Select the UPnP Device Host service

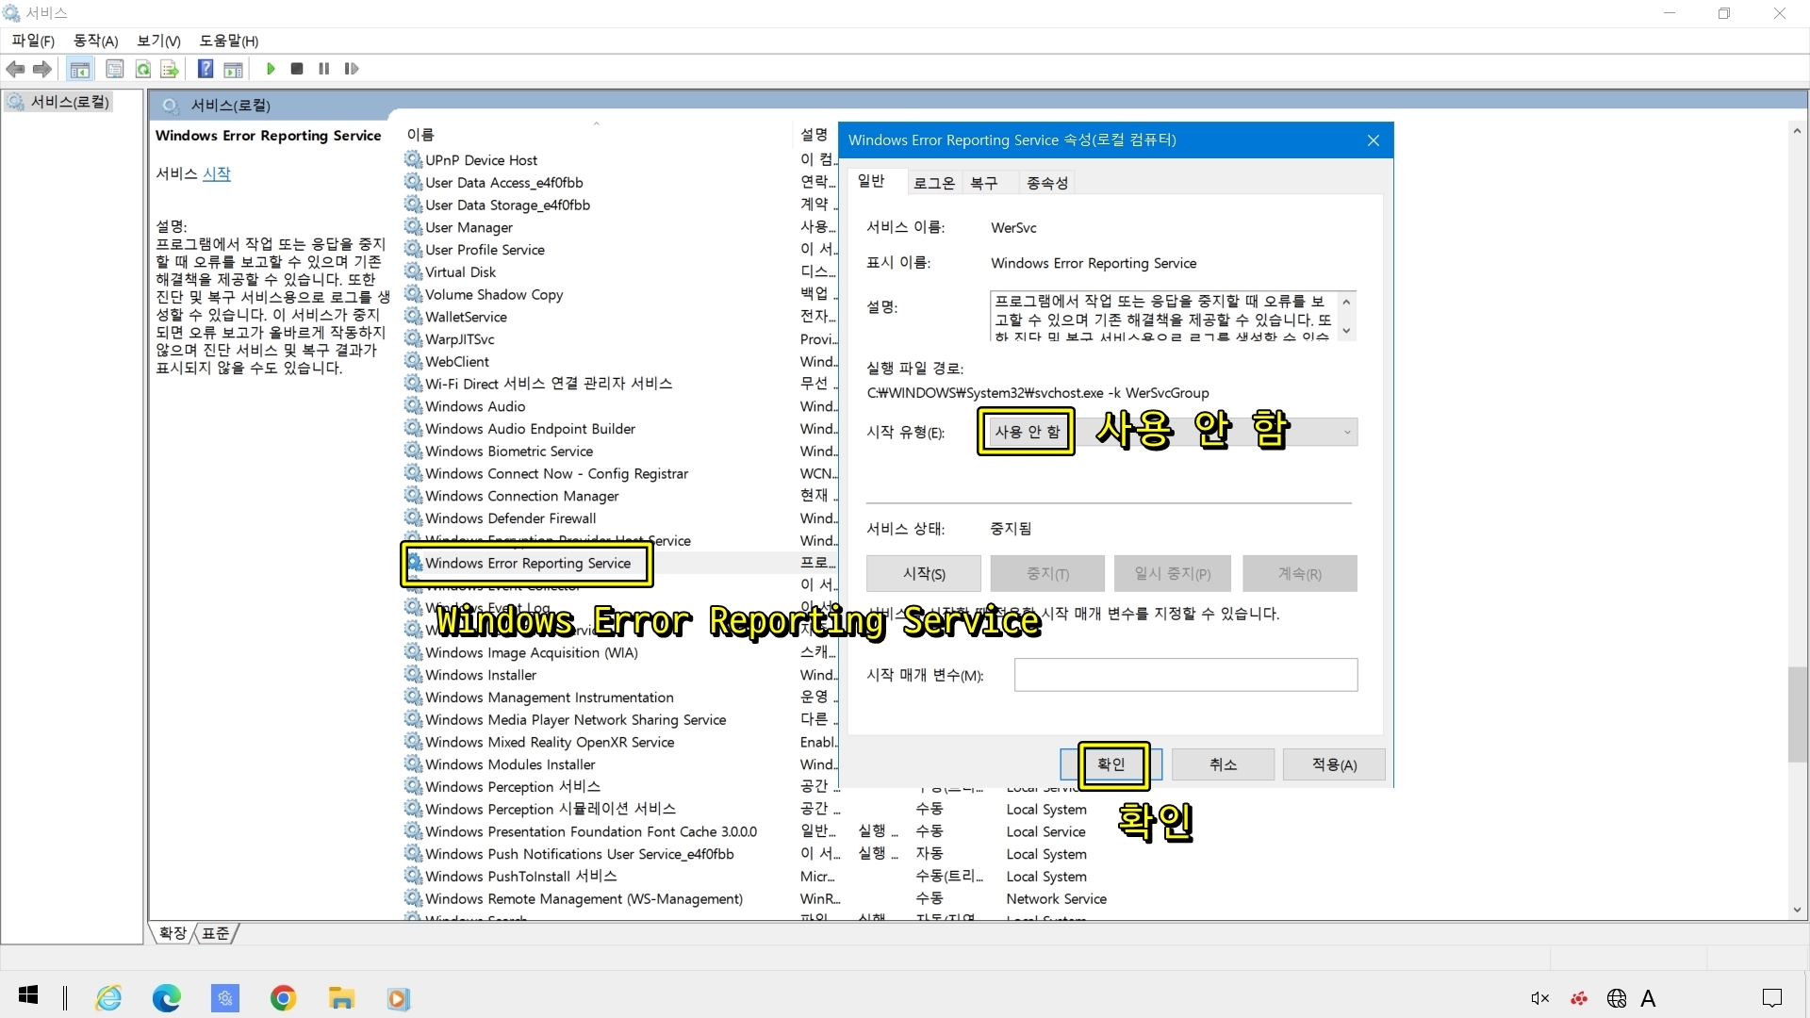(x=481, y=160)
